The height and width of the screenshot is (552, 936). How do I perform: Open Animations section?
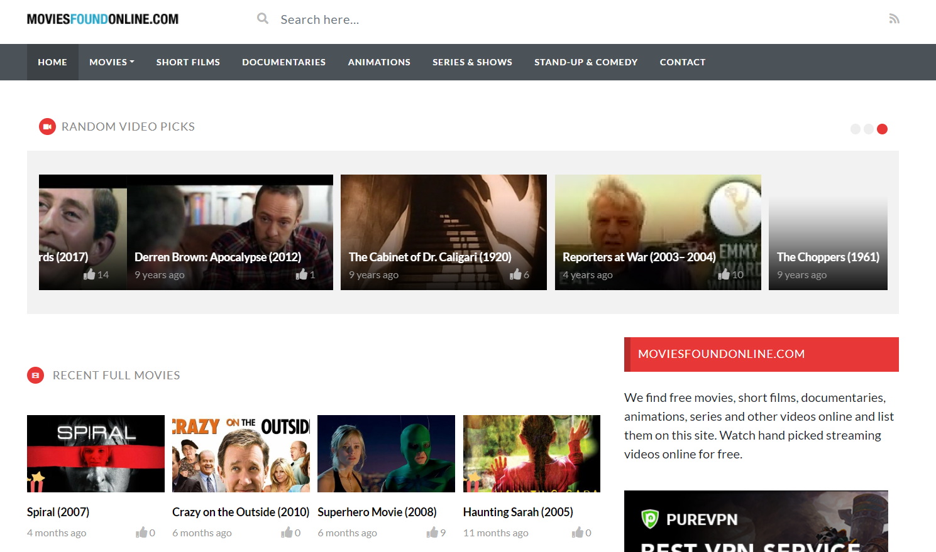click(x=379, y=62)
